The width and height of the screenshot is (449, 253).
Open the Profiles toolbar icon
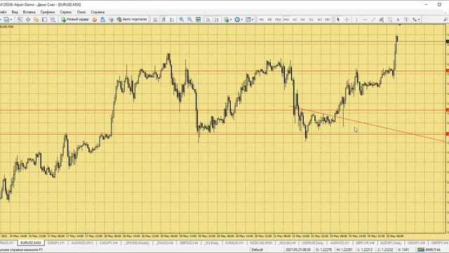(7, 19)
